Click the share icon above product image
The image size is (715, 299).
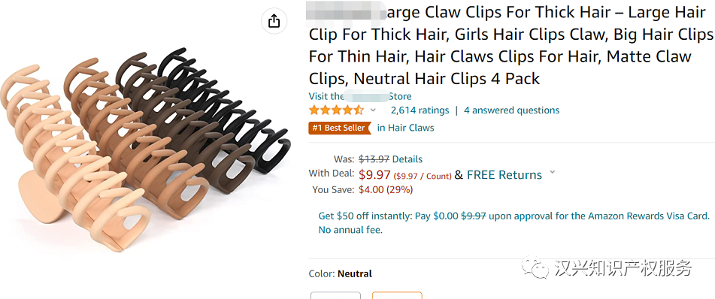(x=274, y=21)
